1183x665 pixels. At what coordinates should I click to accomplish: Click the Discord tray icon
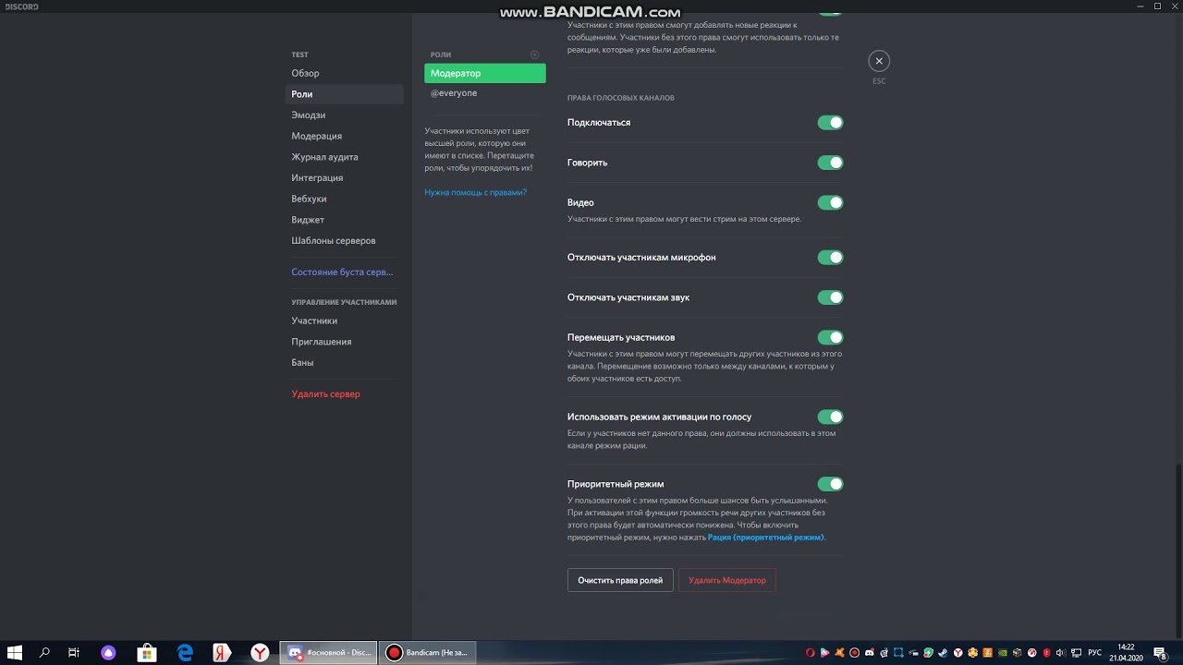870,653
